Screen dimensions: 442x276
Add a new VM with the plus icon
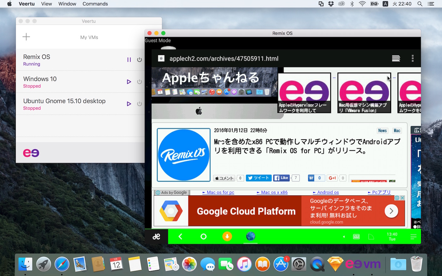pyautogui.click(x=26, y=37)
